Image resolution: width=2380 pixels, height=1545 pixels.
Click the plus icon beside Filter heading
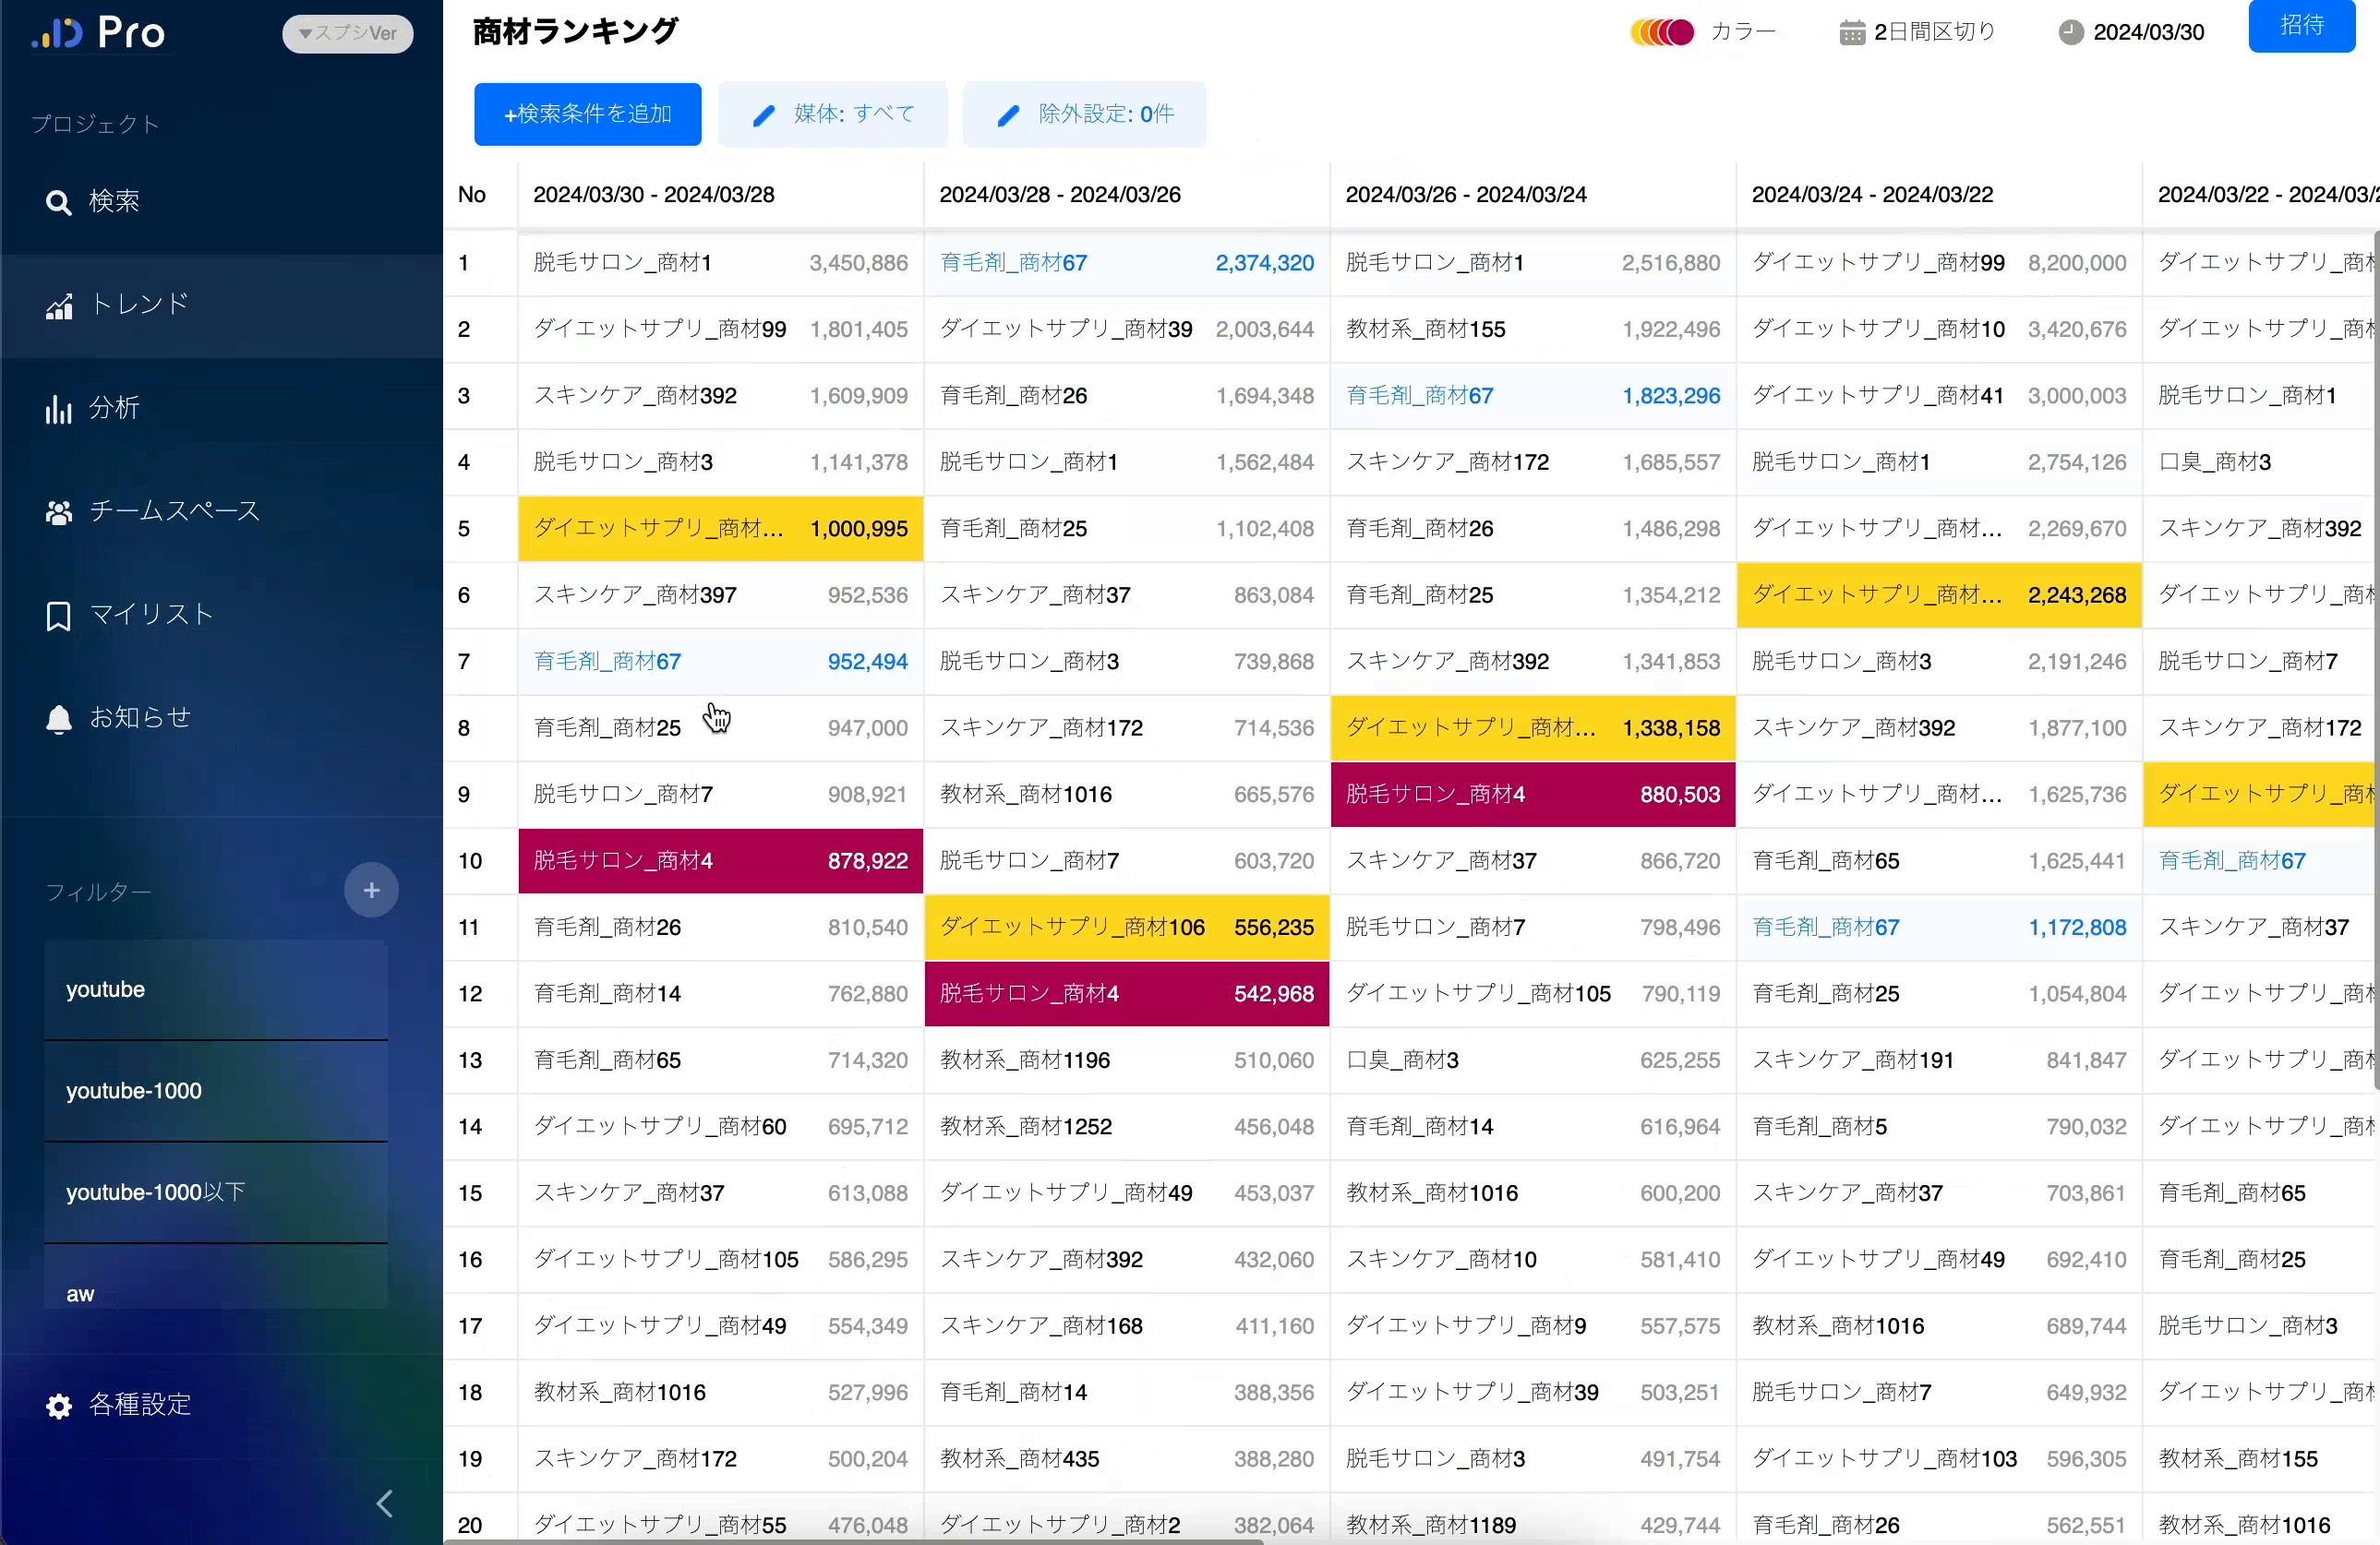click(x=371, y=890)
